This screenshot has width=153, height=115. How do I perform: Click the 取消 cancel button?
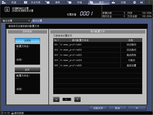(117, 108)
